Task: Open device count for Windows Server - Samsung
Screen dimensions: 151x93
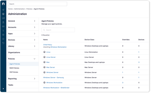Action: pos(139,78)
